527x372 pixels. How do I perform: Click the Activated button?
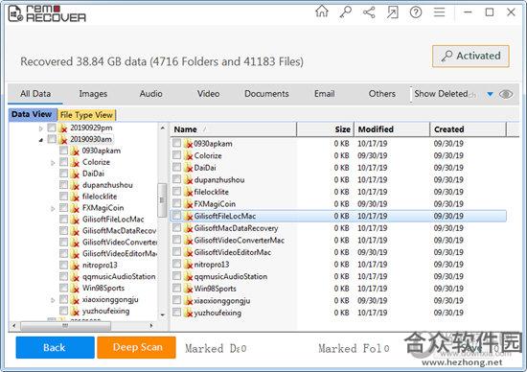click(x=470, y=57)
